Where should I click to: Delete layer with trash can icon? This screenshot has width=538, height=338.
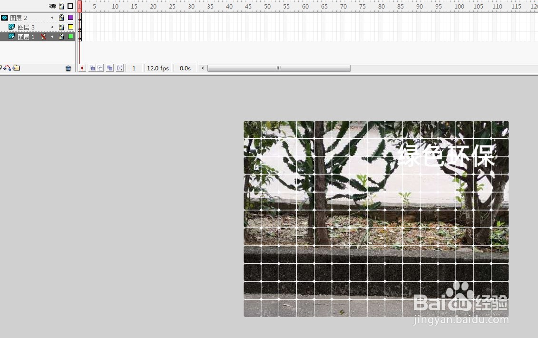pyautogui.click(x=68, y=68)
